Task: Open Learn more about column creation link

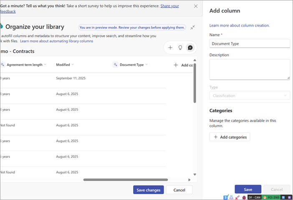Action: 240,25
